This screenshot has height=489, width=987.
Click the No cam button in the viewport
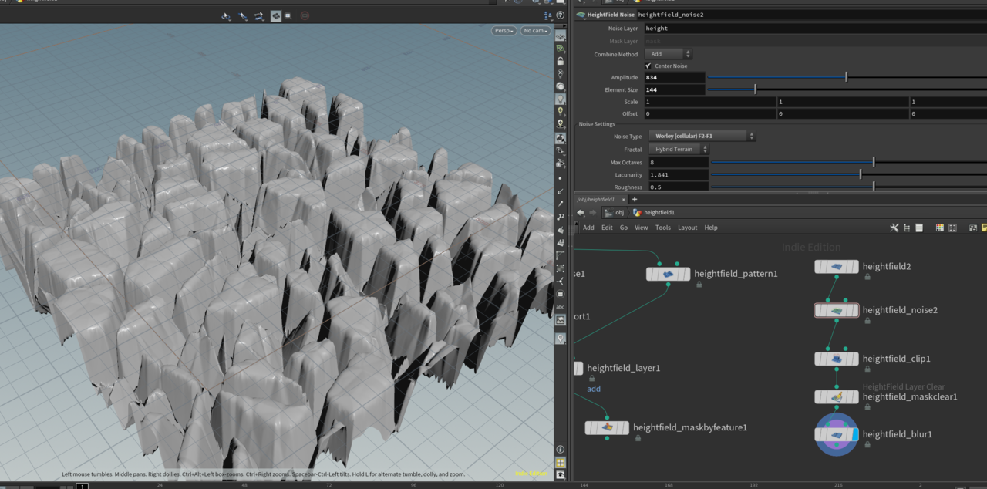pos(536,30)
